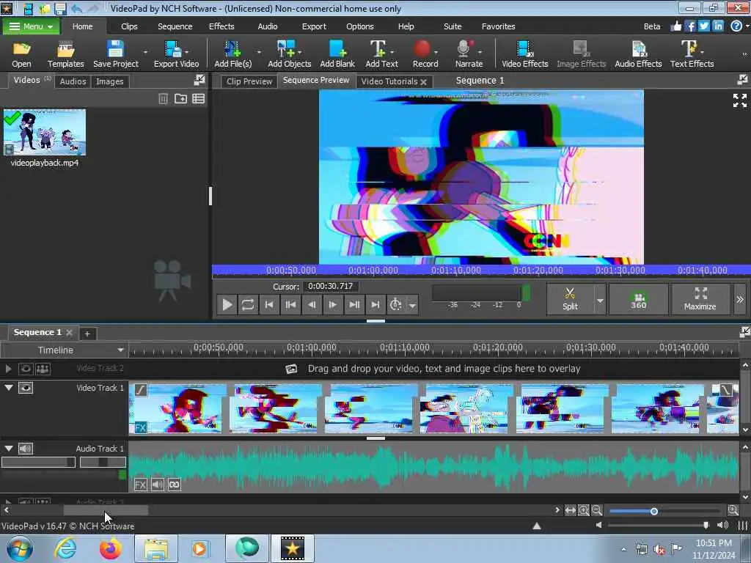The width and height of the screenshot is (751, 563).
Task: Switch to the Clips ribbon tab
Action: 129,26
